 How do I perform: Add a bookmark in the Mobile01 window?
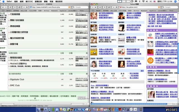[x=15, y=7]
